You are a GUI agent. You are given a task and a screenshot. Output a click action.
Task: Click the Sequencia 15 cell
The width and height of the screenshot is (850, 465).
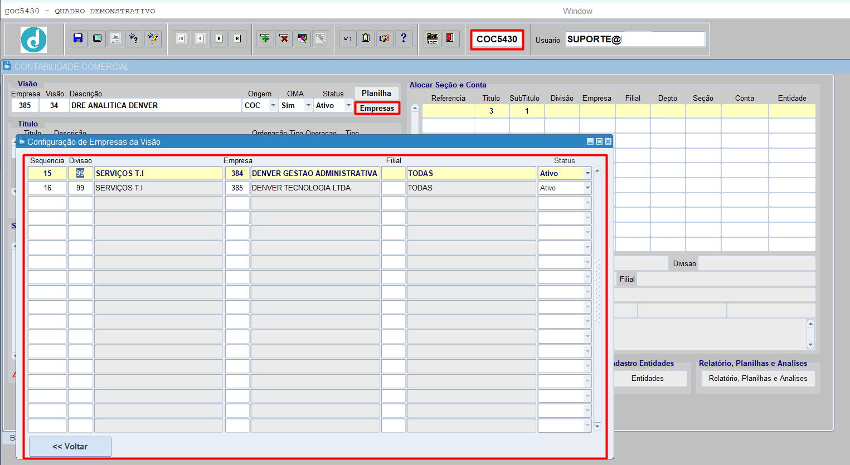click(x=47, y=173)
